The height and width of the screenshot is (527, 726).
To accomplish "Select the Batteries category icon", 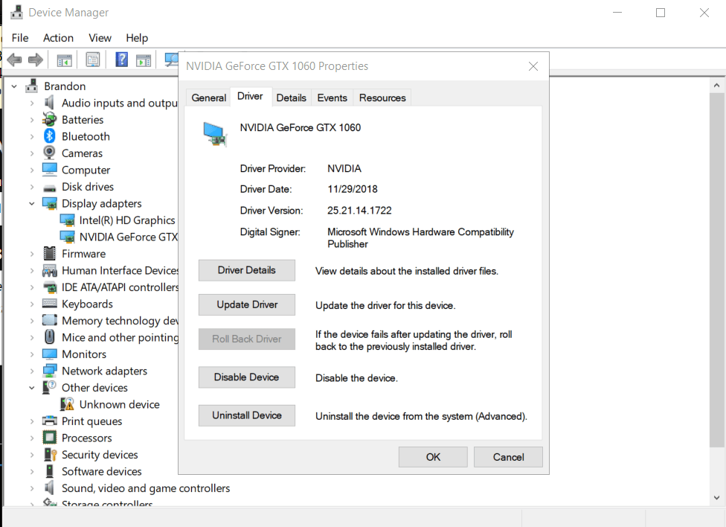I will [49, 119].
